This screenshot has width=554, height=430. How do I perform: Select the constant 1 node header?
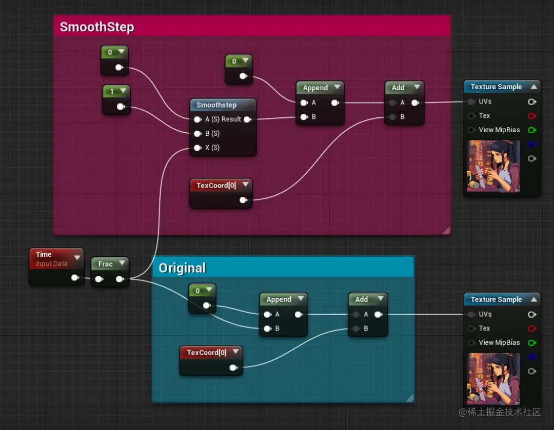pyautogui.click(x=116, y=91)
